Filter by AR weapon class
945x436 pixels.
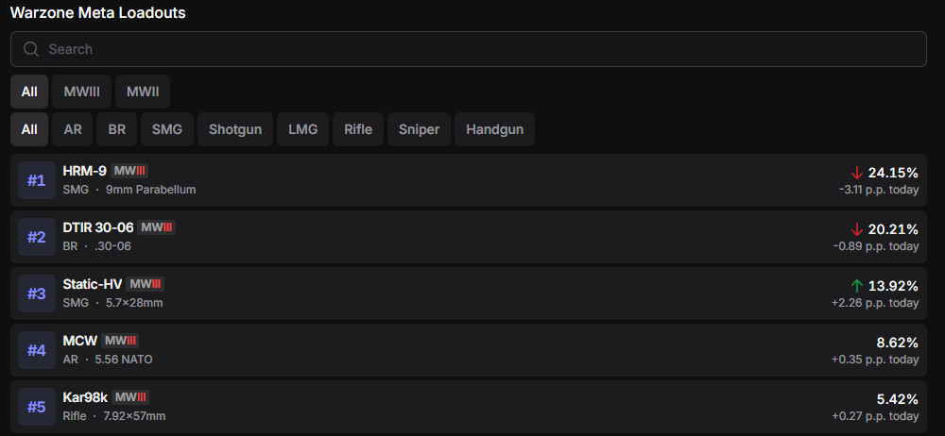tap(73, 129)
